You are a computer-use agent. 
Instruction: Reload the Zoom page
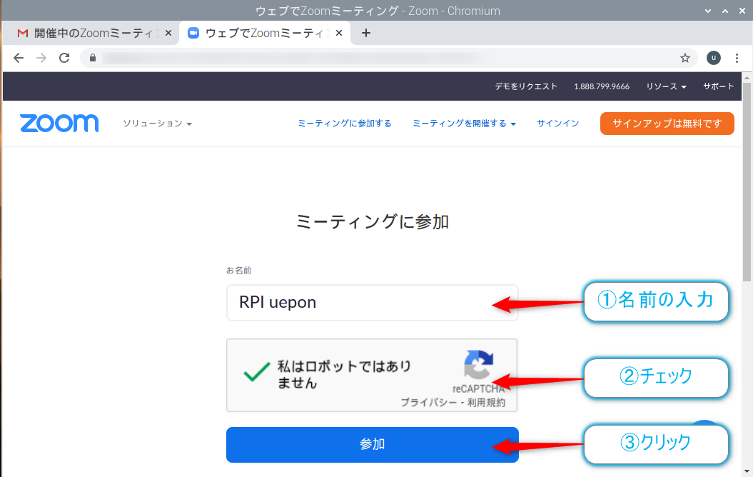[64, 58]
